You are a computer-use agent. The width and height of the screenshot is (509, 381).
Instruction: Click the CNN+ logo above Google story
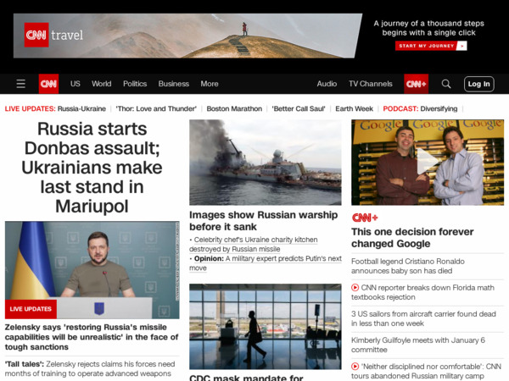pyautogui.click(x=365, y=218)
